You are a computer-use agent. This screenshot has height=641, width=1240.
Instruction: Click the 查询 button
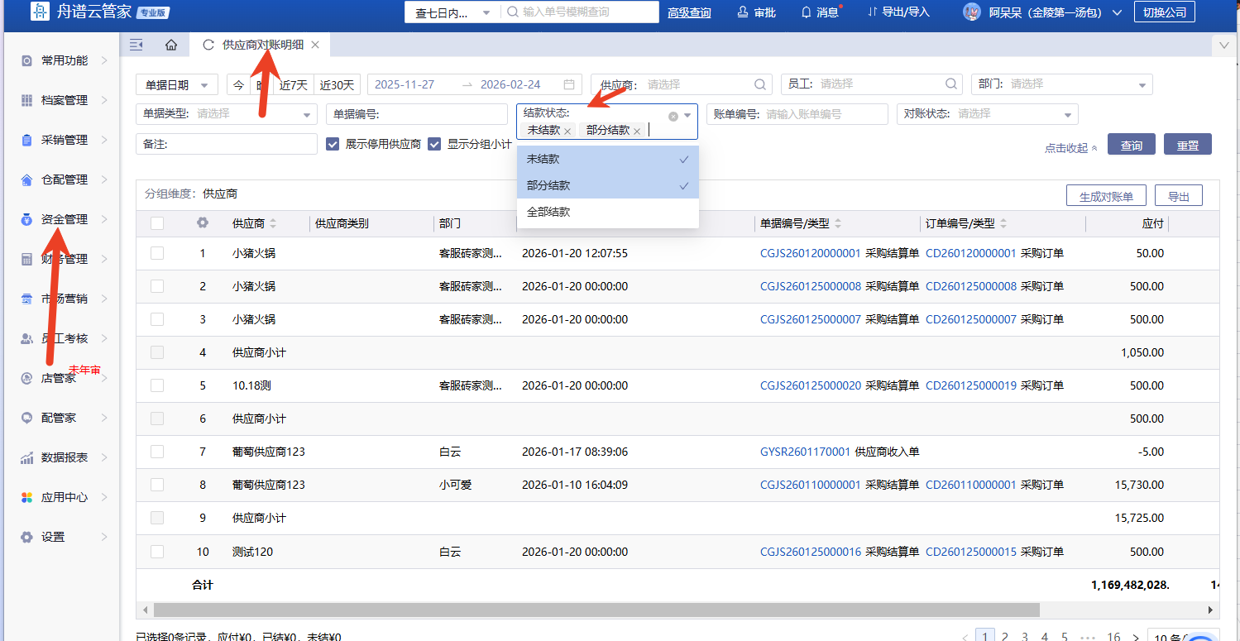click(1131, 145)
